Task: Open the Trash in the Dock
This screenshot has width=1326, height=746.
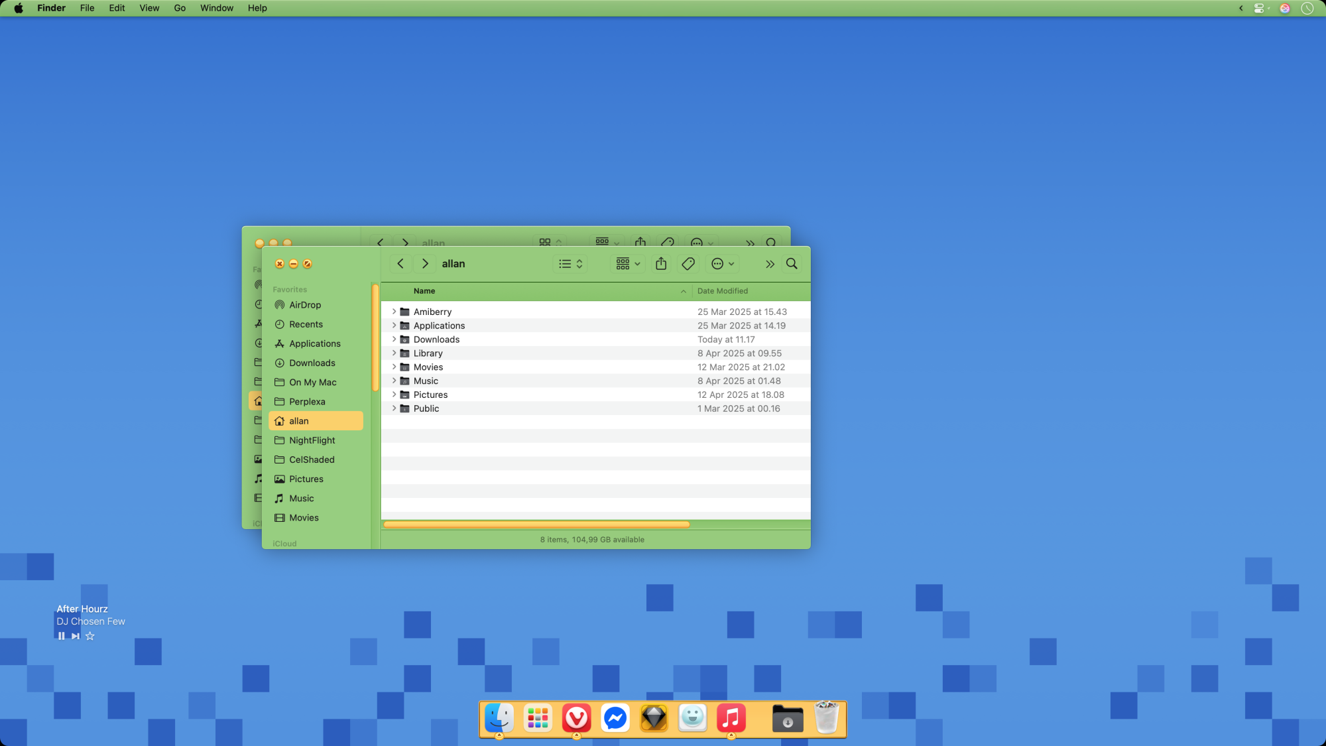Action: [826, 718]
